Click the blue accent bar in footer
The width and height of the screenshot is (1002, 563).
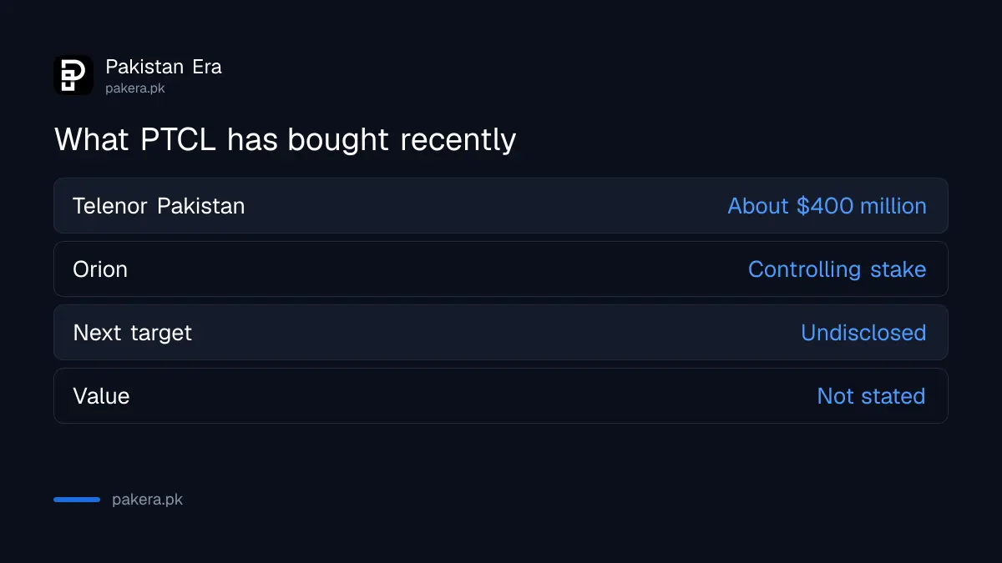point(77,500)
